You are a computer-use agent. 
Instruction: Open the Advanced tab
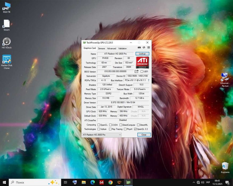112,48
